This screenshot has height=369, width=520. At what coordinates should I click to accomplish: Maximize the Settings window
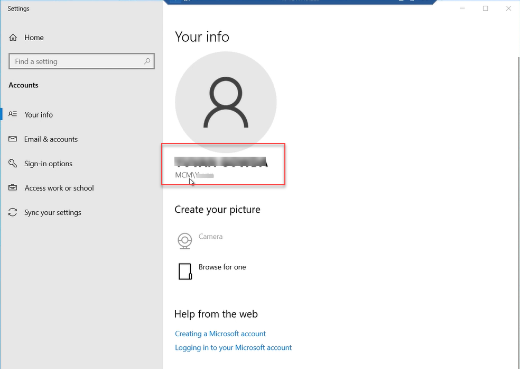[485, 8]
